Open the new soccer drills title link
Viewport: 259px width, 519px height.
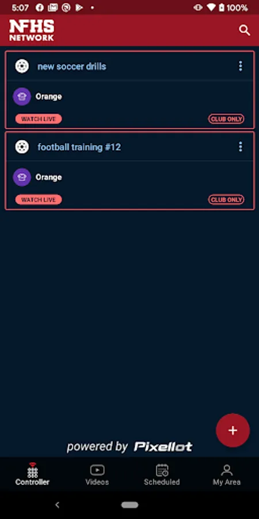click(x=72, y=66)
